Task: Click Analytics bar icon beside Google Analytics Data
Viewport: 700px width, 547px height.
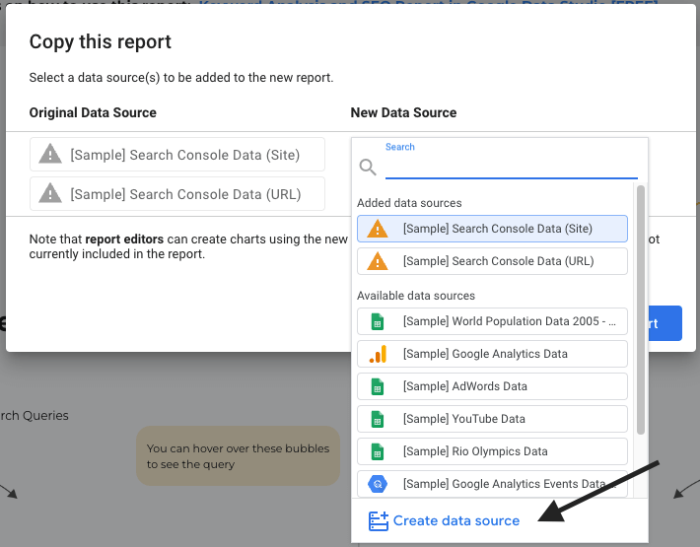Action: 378,354
